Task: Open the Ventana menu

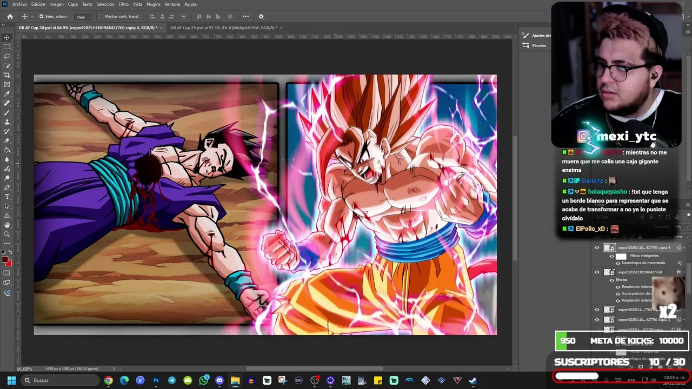Action: [x=172, y=4]
